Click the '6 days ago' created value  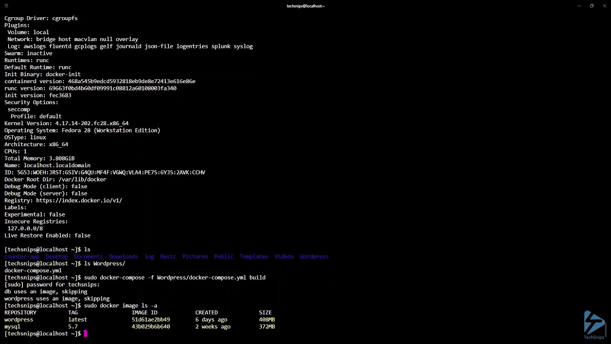click(x=211, y=320)
